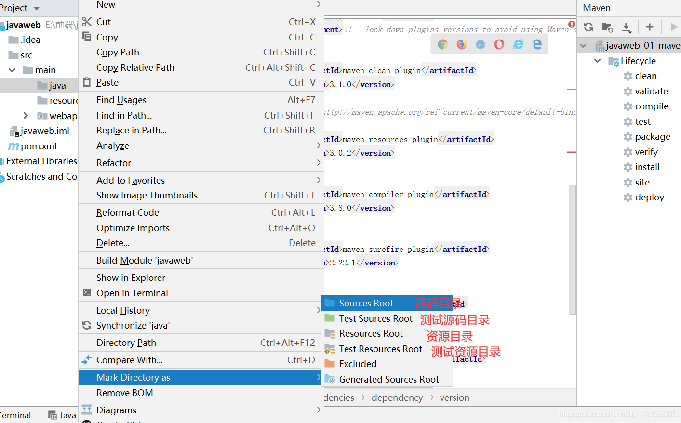Viewport: 681px width, 423px height.
Task: Open the Local History submenu
Action: pos(201,310)
